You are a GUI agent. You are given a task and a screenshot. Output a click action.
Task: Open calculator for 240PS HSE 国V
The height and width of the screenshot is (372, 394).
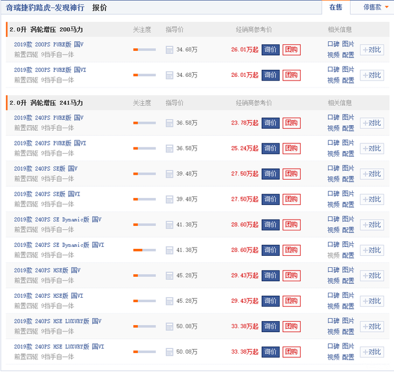point(170,276)
